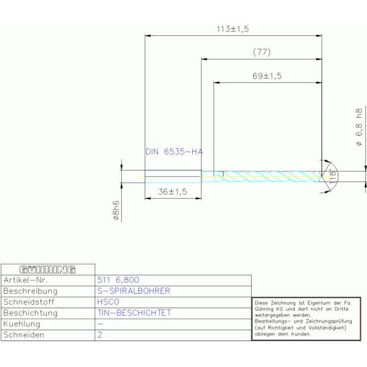Click the Schneiden value 2
Screen dimensions: 367x367
click(x=100, y=335)
